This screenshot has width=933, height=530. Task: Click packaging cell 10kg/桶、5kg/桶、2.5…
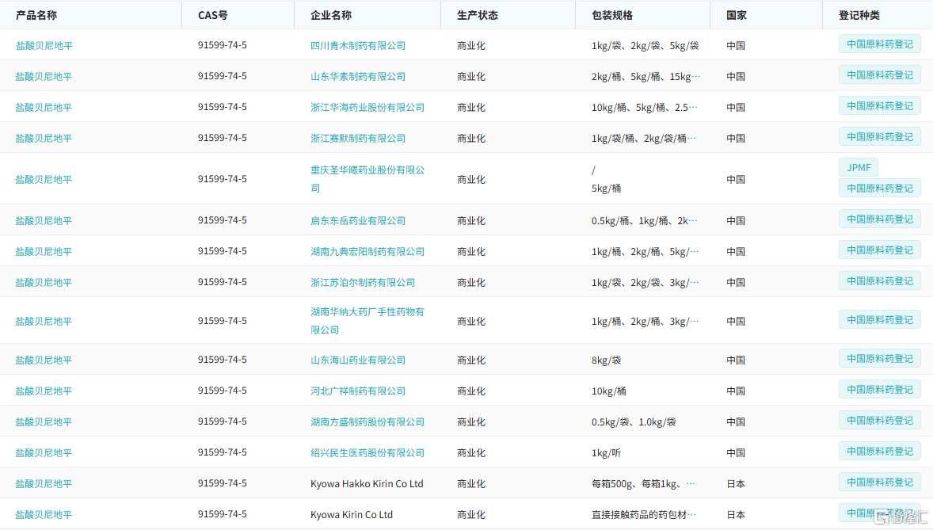645,108
